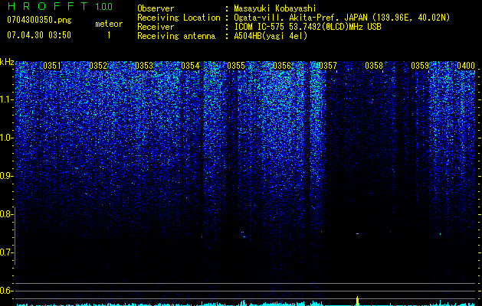Click the 0400 time marker

[466, 65]
